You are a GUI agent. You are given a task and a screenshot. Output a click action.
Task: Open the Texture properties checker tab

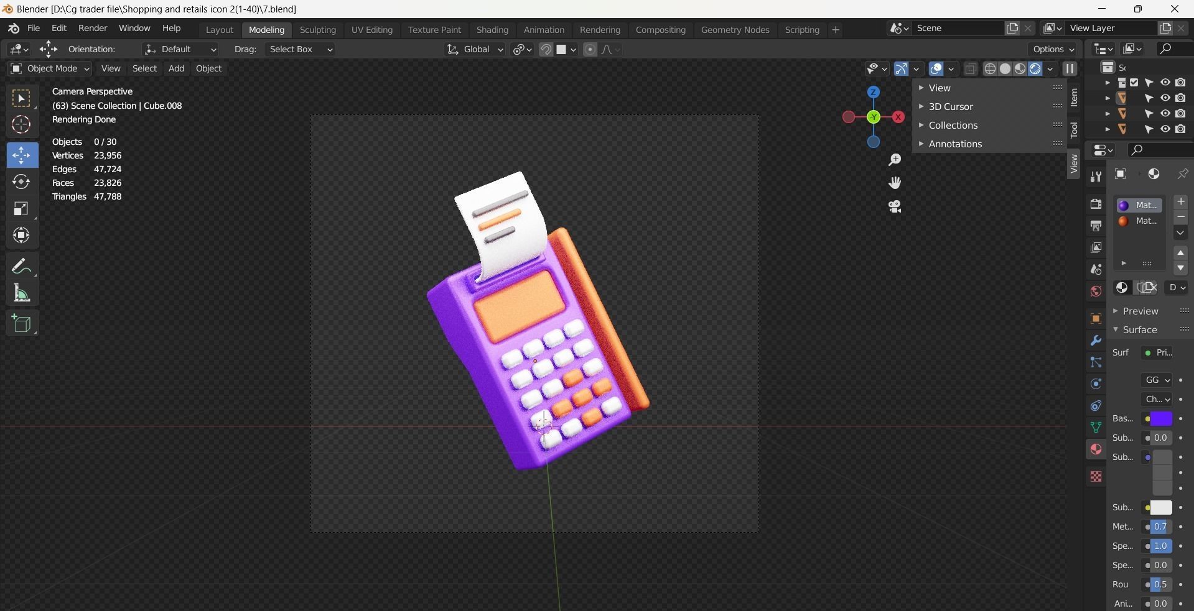pyautogui.click(x=1096, y=477)
